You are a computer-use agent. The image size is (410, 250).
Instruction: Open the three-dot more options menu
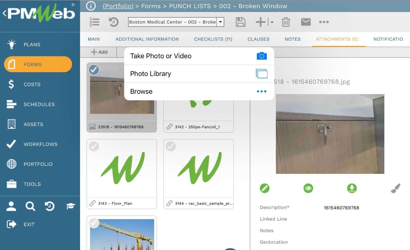pyautogui.click(x=324, y=22)
